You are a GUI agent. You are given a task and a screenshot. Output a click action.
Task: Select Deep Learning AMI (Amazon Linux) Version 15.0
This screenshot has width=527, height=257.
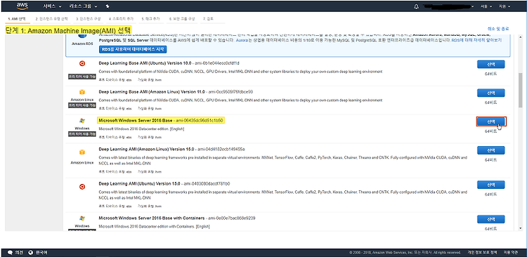coord(490,150)
